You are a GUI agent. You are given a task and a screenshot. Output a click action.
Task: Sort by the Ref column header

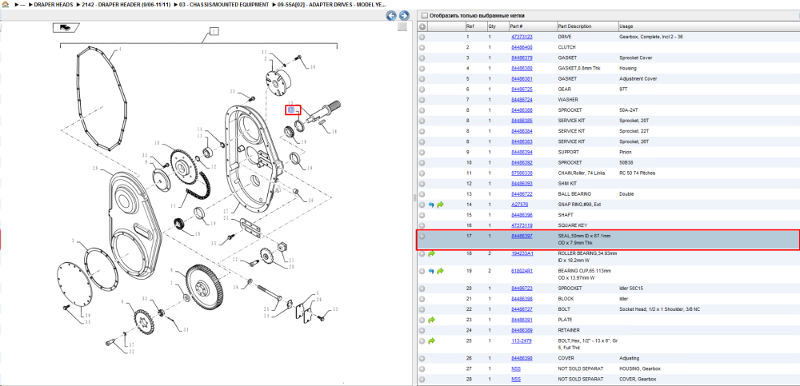pyautogui.click(x=470, y=26)
